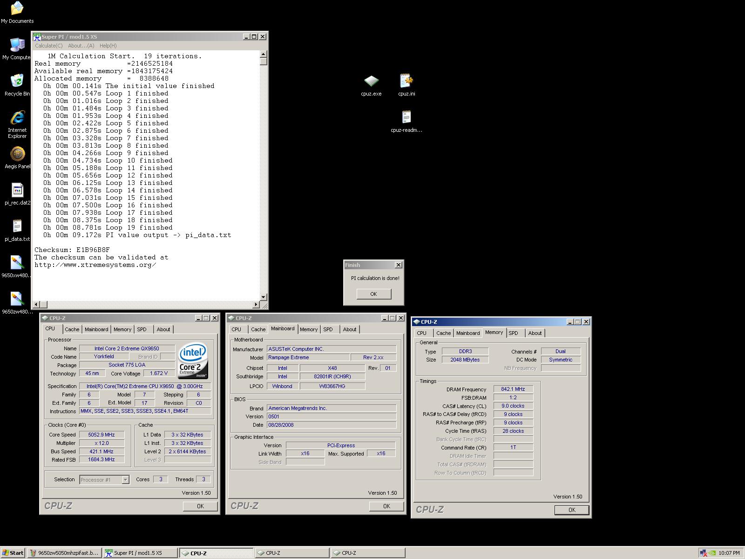Open CPU tab in Memory CPU-Z window
The image size is (745, 559).
[422, 333]
